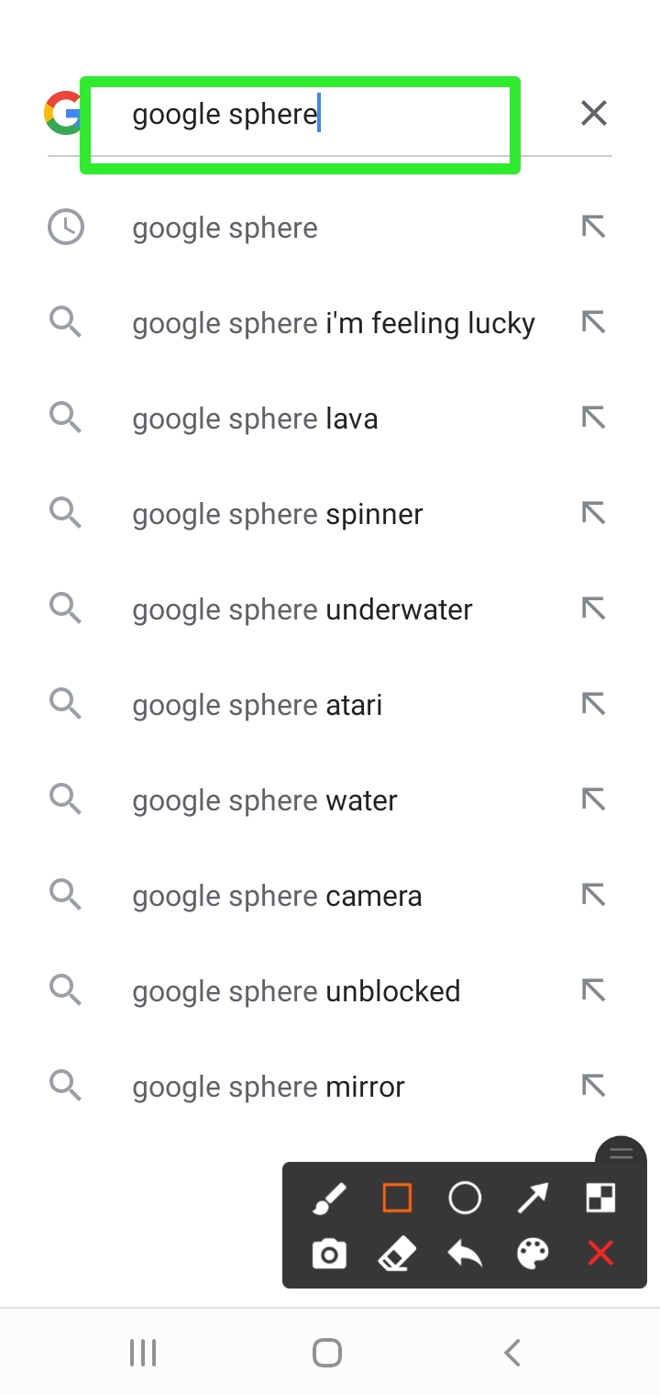The width and height of the screenshot is (660, 1395).
Task: Open Android recent apps button
Action: point(143,1353)
